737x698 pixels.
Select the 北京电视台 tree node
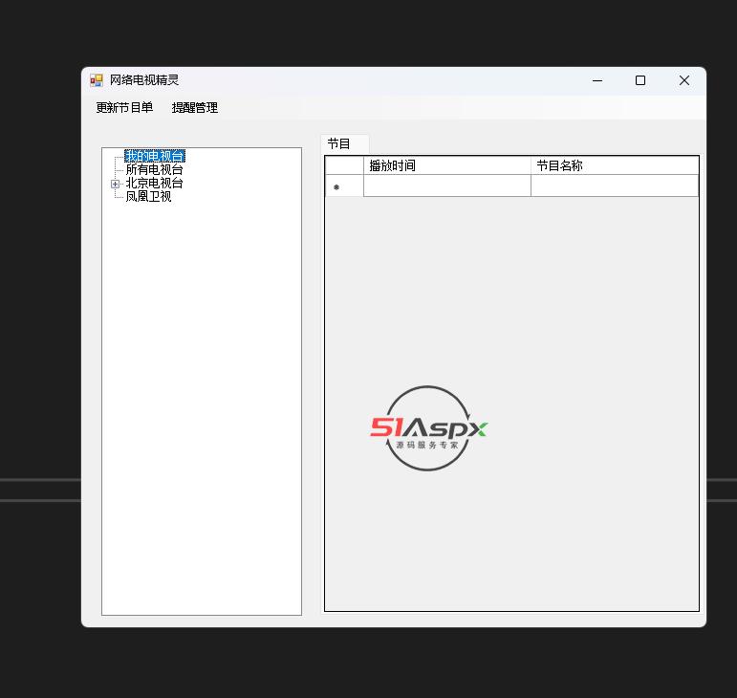coord(154,184)
